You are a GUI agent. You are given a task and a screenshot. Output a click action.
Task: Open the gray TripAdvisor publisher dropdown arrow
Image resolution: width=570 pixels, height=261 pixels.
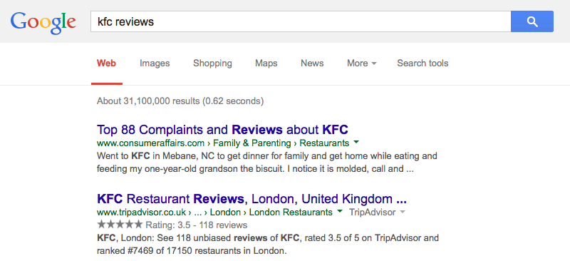(x=402, y=212)
